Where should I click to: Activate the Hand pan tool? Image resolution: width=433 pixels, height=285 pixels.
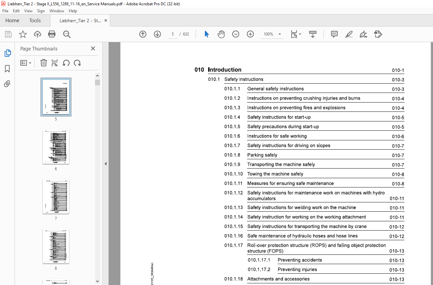221,34
